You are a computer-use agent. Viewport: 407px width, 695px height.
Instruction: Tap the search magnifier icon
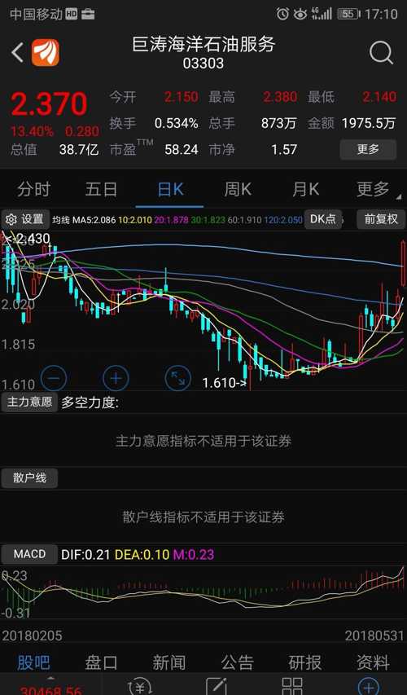(381, 53)
